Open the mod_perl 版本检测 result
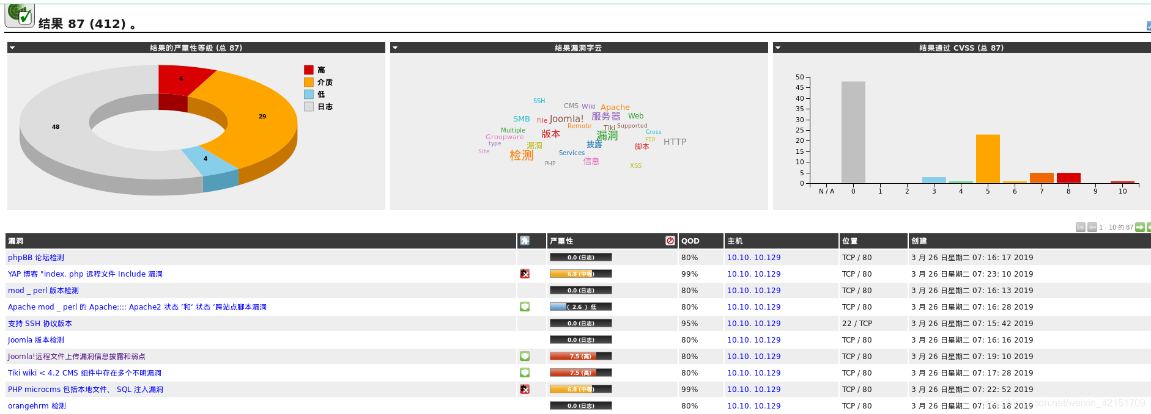The image size is (1151, 414). coord(43,291)
